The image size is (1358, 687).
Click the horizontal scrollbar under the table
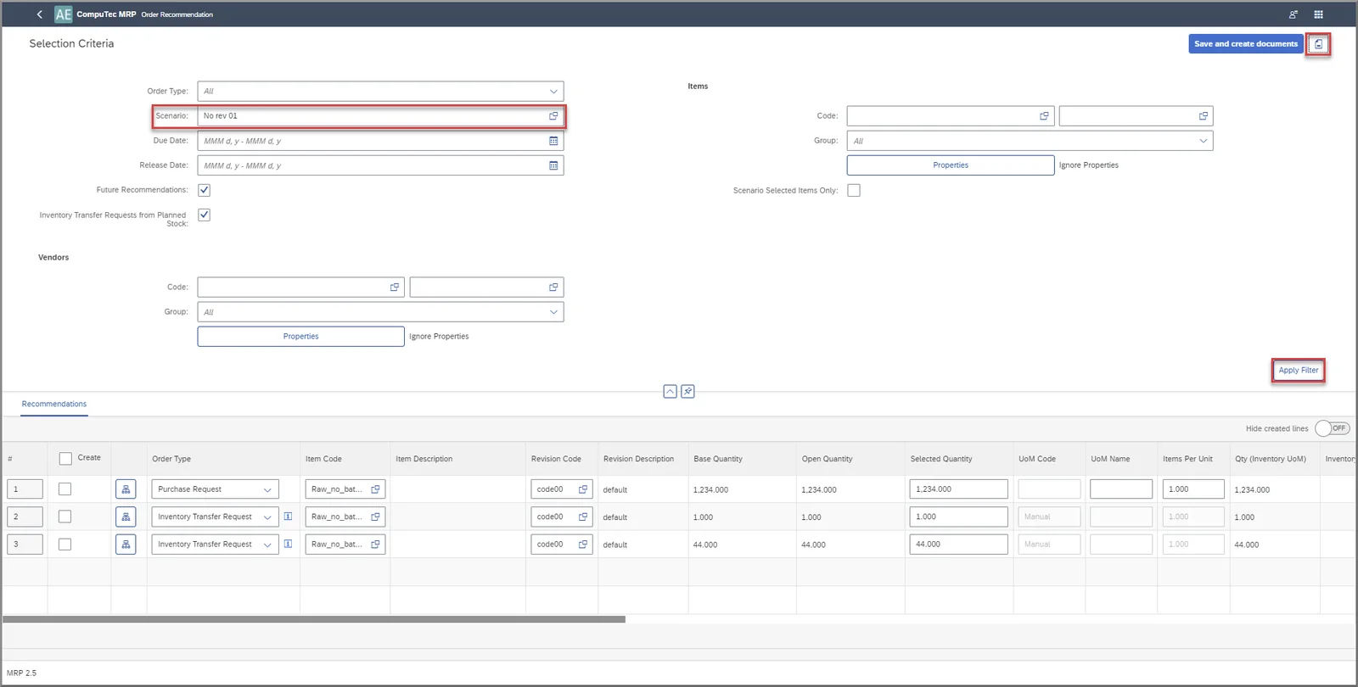point(314,620)
